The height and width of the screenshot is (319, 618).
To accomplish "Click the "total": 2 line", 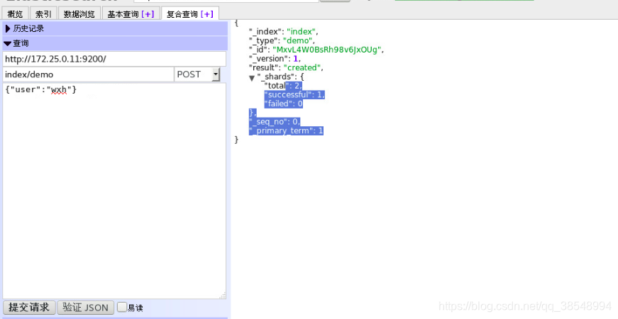I will 283,86.
